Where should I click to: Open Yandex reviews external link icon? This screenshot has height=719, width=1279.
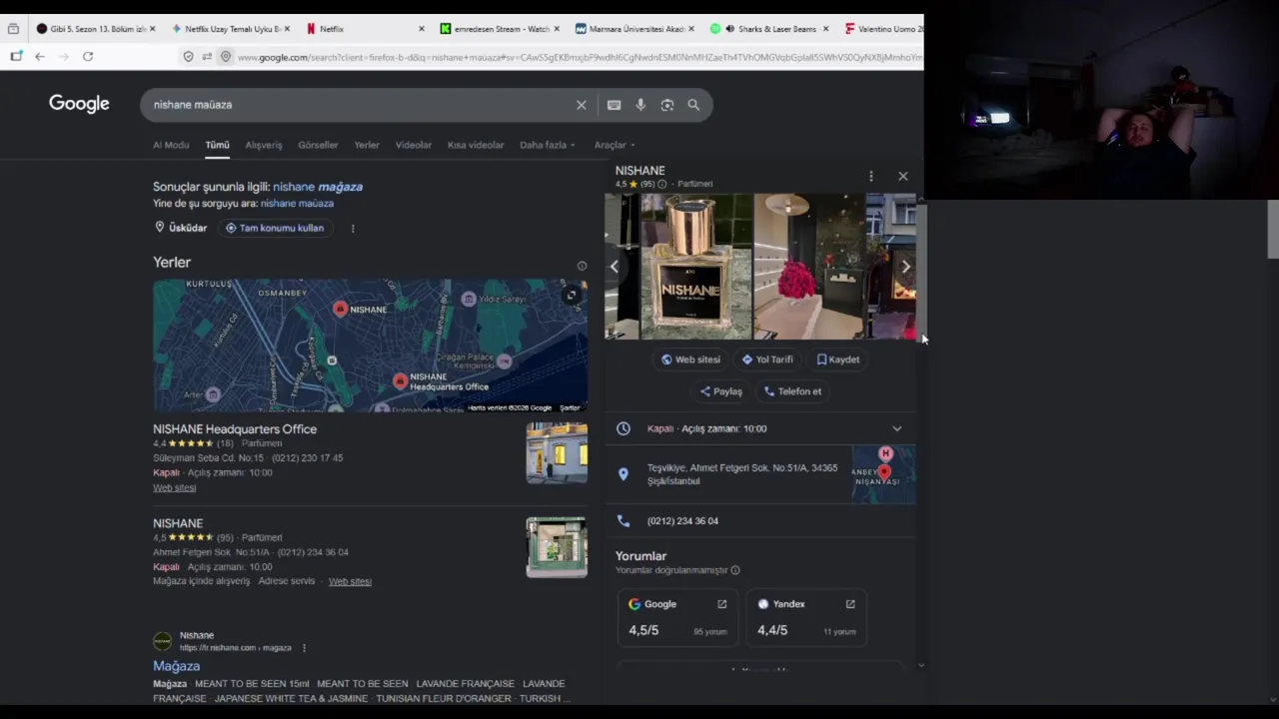click(850, 604)
